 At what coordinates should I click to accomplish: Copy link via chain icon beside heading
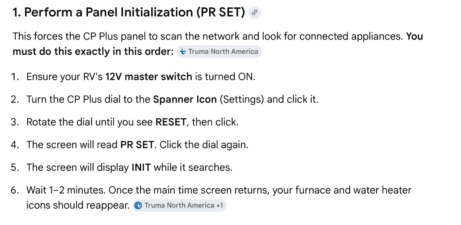(x=255, y=13)
